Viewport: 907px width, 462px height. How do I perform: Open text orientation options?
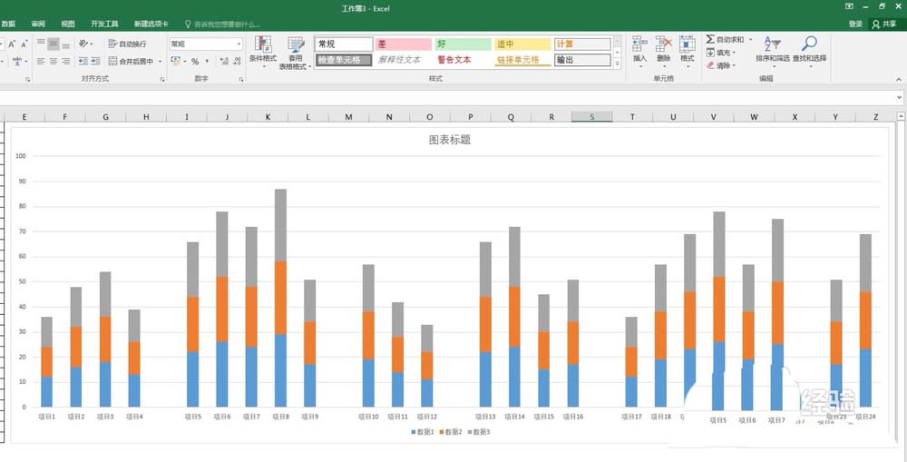[x=85, y=44]
